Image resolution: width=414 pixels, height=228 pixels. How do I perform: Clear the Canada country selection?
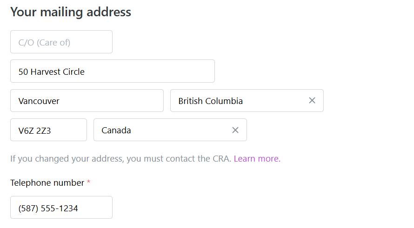[x=235, y=130]
